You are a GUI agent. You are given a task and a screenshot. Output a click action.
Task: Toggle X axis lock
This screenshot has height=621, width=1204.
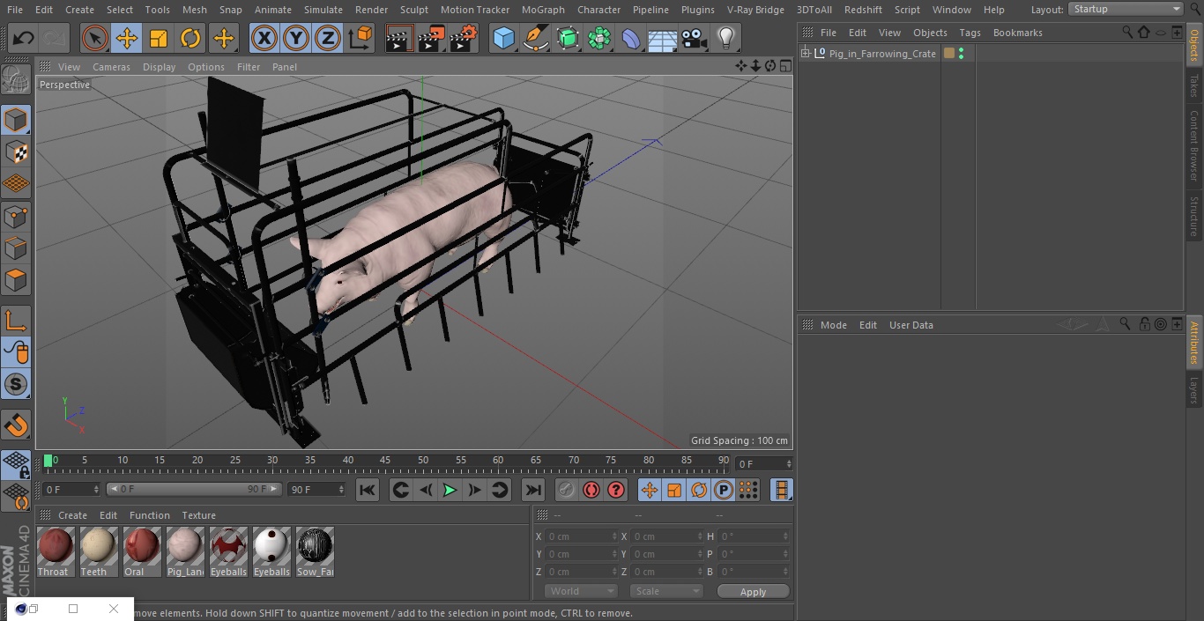(x=264, y=38)
